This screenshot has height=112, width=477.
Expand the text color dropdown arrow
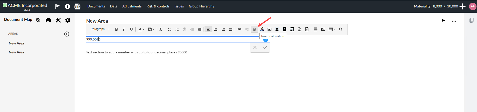[x=144, y=29]
